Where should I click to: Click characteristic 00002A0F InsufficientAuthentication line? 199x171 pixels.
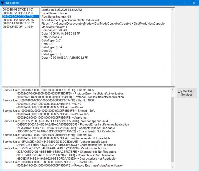[70, 93]
